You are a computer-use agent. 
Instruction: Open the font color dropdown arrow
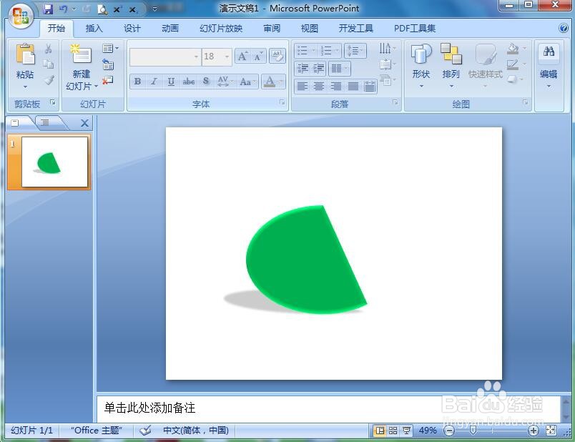[280, 82]
